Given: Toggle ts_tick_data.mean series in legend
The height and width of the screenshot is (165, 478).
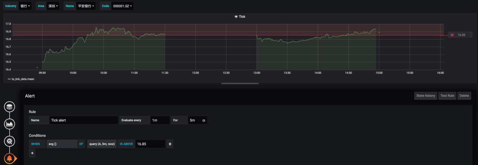Looking at the screenshot, I should pos(21,79).
